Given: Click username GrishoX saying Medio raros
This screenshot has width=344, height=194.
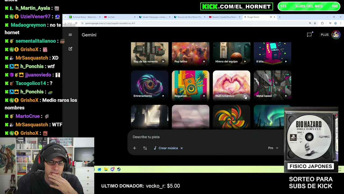Looking at the screenshot, I should (x=30, y=100).
